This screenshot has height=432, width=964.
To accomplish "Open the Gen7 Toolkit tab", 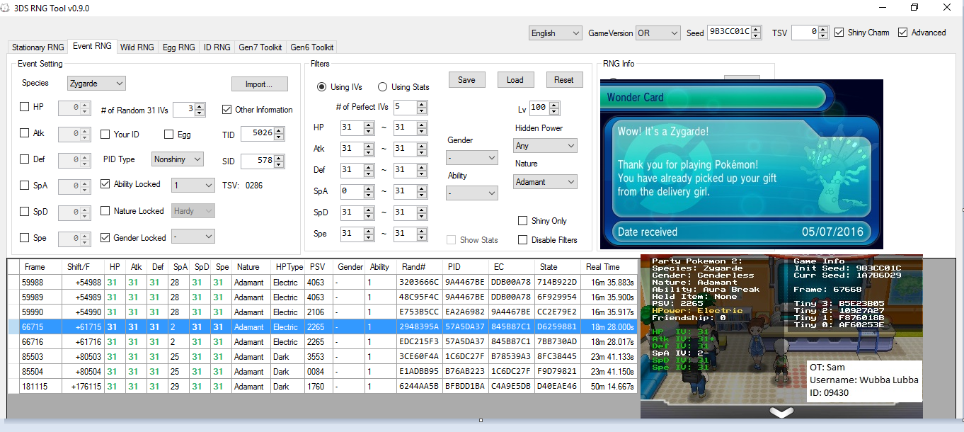I will pyautogui.click(x=260, y=47).
